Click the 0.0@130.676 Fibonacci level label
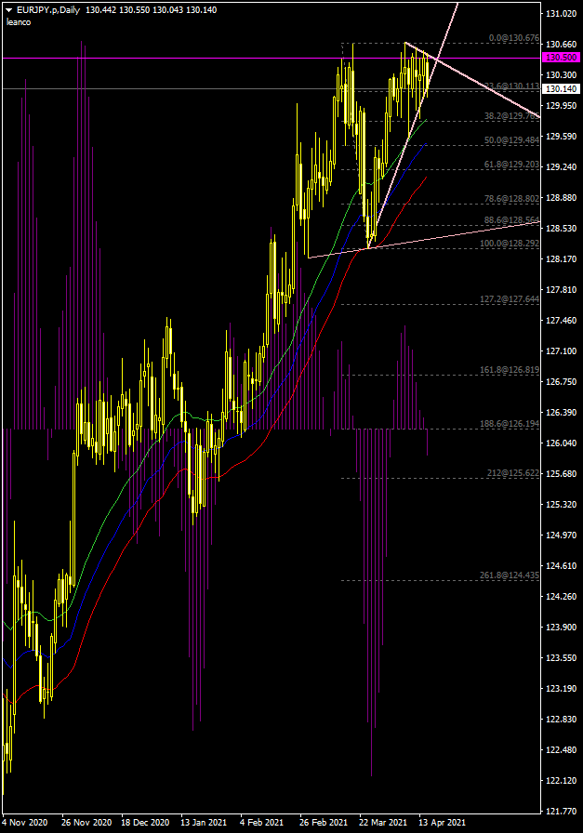Image resolution: width=583 pixels, height=833 pixels. tap(513, 39)
